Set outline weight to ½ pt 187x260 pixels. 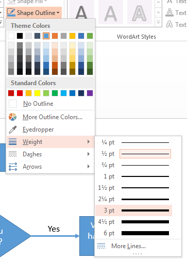(x=134, y=154)
